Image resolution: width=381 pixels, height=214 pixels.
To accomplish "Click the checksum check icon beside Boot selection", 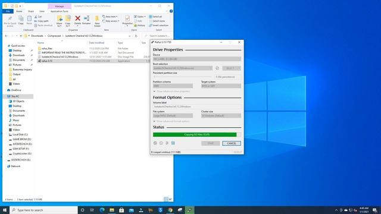I will pyautogui.click(x=217, y=68).
